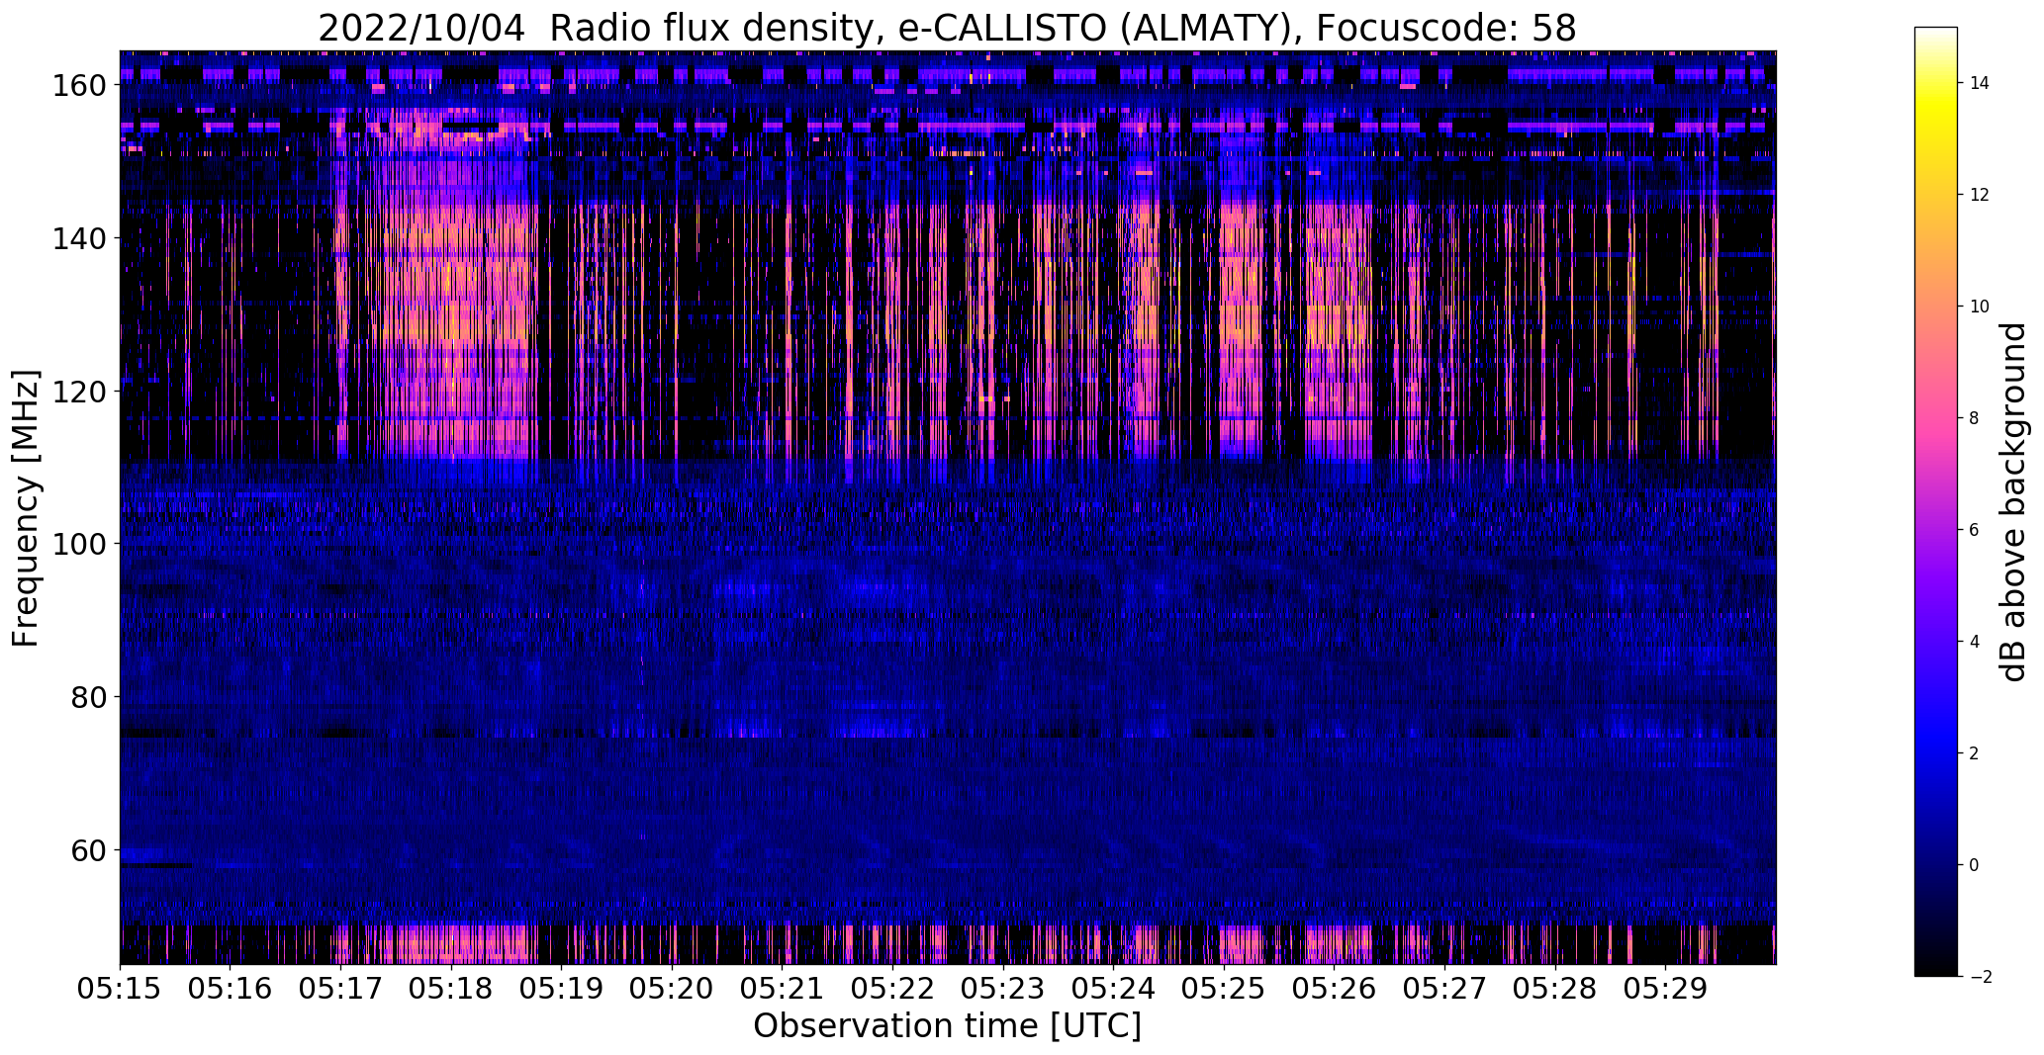Click the 05:22 time tick label
This screenshot has width=2044, height=1055.
click(x=893, y=989)
